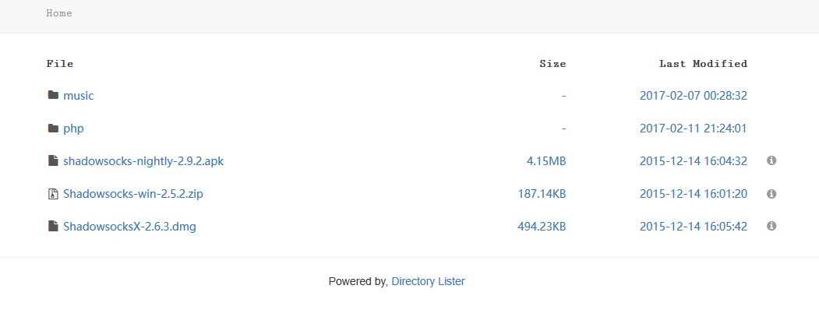Viewport: 819px width, 317px height.
Task: Download shadowsocks-nightly-2.9.2.apk
Action: click(143, 161)
